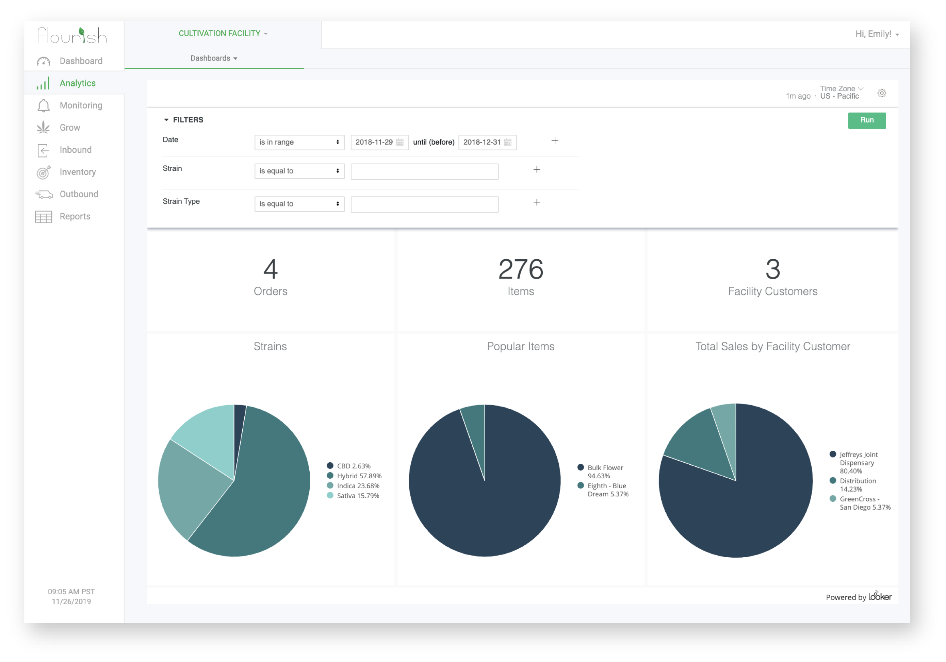The height and width of the screenshot is (662, 946).
Task: Click the Looker logo link
Action: pyautogui.click(x=879, y=596)
